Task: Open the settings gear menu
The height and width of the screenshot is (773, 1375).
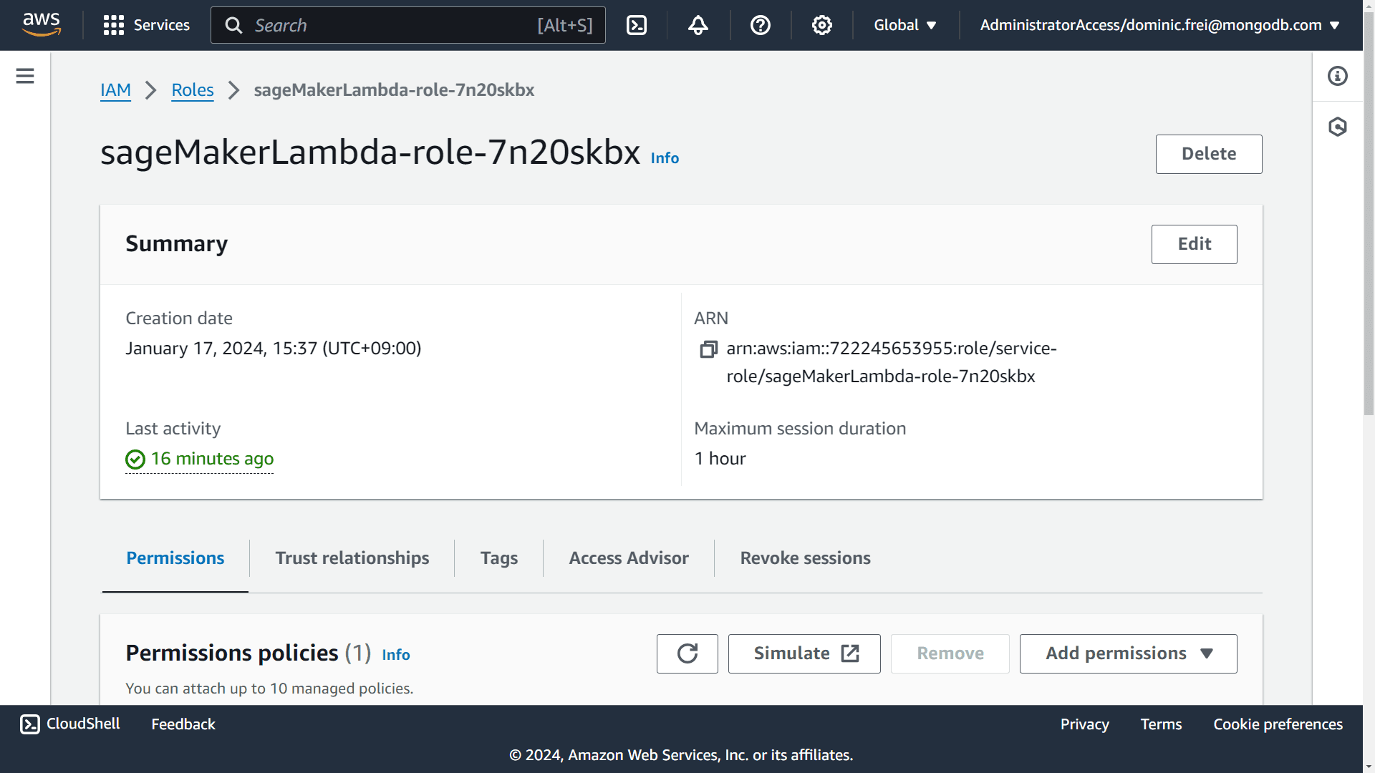Action: 821,25
